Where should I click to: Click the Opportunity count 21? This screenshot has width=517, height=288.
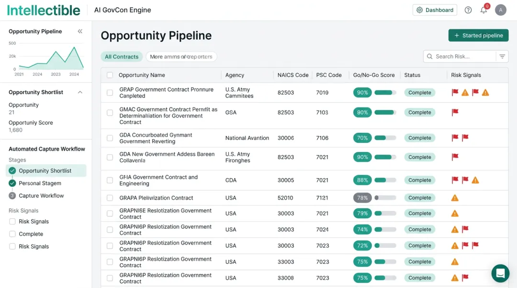point(11,112)
